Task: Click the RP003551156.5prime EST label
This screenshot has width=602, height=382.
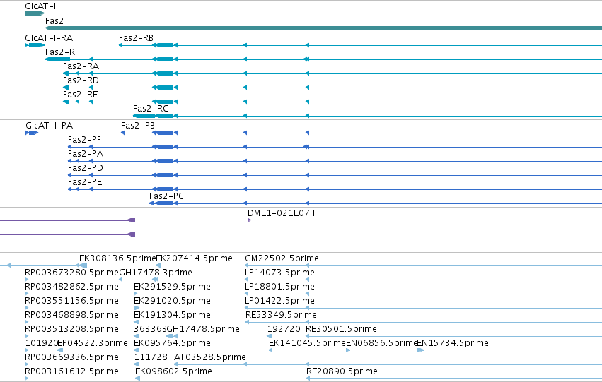Action: click(x=71, y=302)
